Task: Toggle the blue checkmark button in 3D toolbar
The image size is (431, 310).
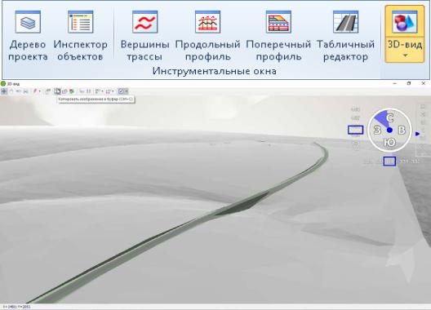Action: point(121,91)
